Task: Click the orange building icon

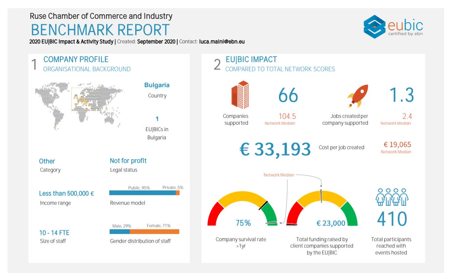Action: click(x=240, y=95)
